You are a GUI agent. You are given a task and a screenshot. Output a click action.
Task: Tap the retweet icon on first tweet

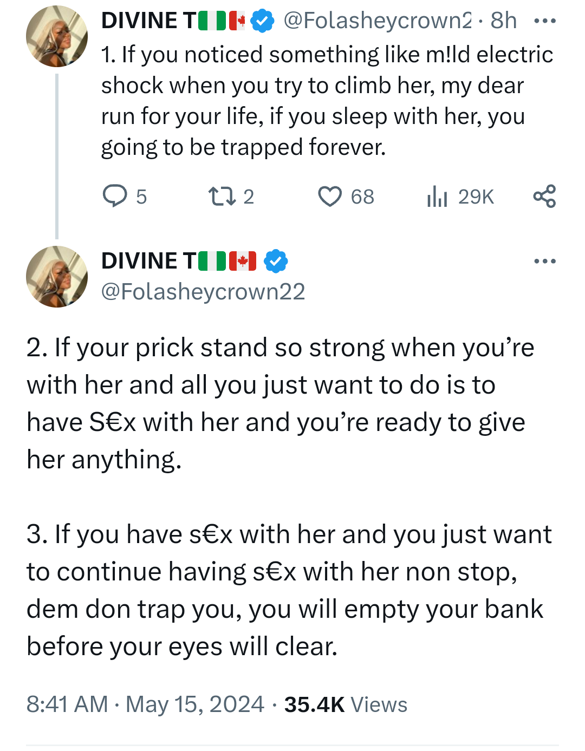coord(222,196)
